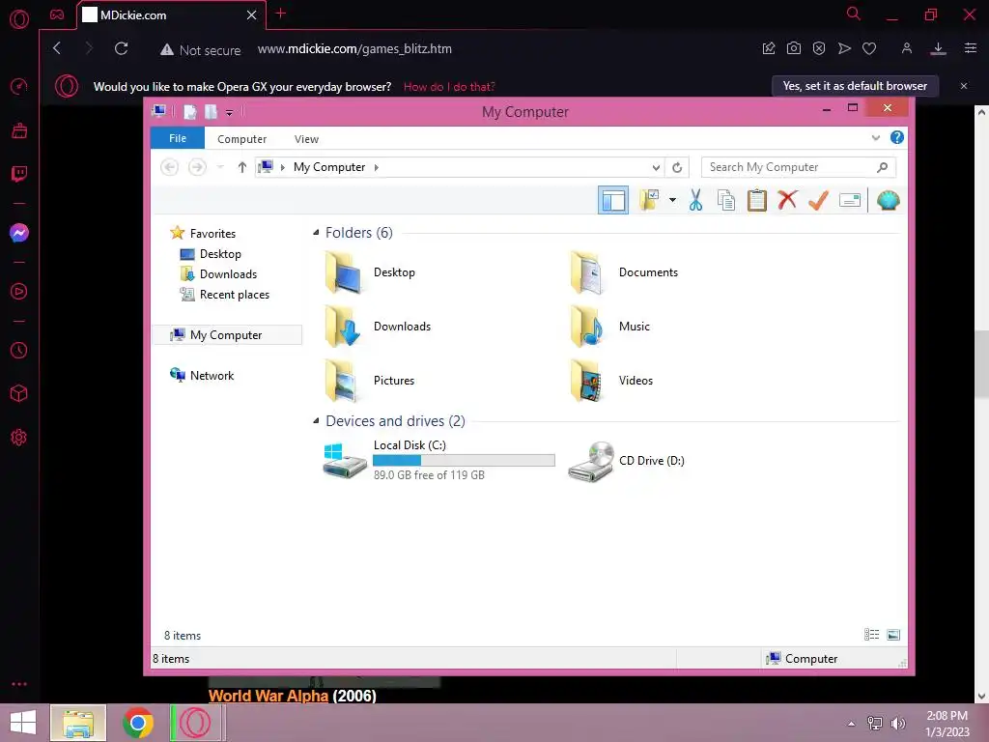Switch to large icons view
Viewport: 989px width, 742px height.
[x=893, y=635]
